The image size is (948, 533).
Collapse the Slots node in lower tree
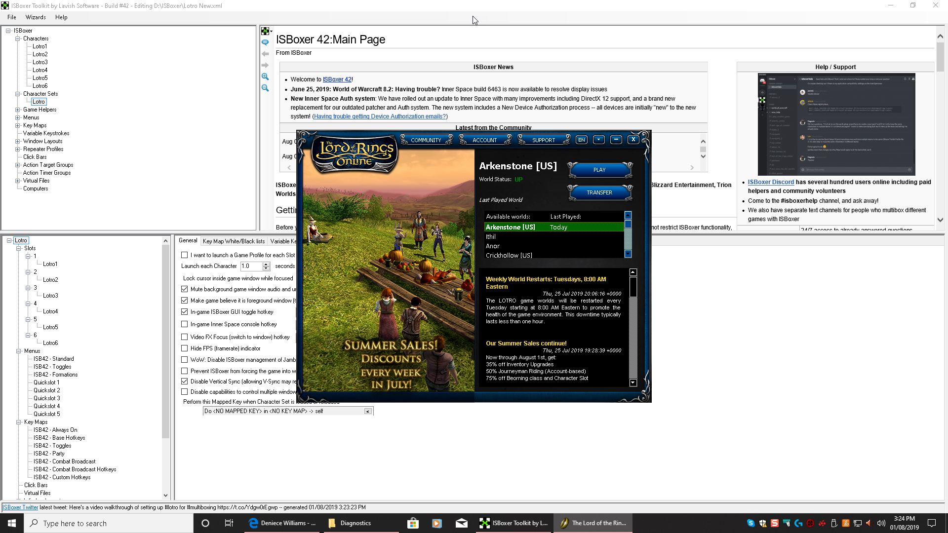point(19,248)
